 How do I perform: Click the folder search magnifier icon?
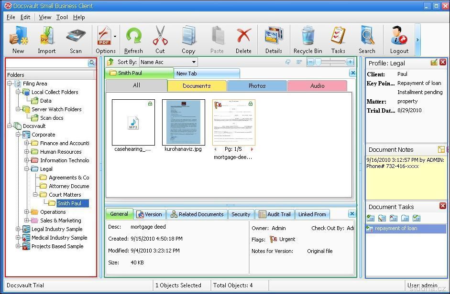tap(92, 63)
